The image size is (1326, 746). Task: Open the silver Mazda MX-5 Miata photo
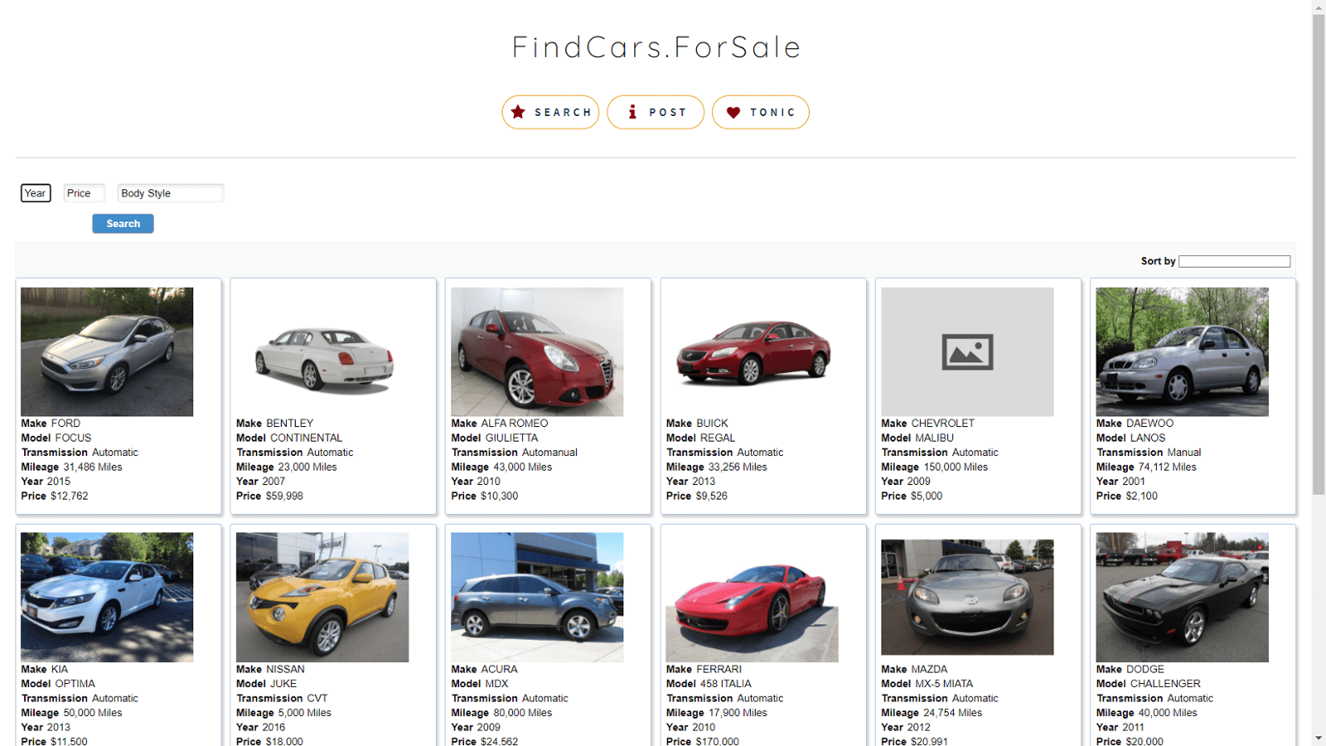tap(967, 597)
